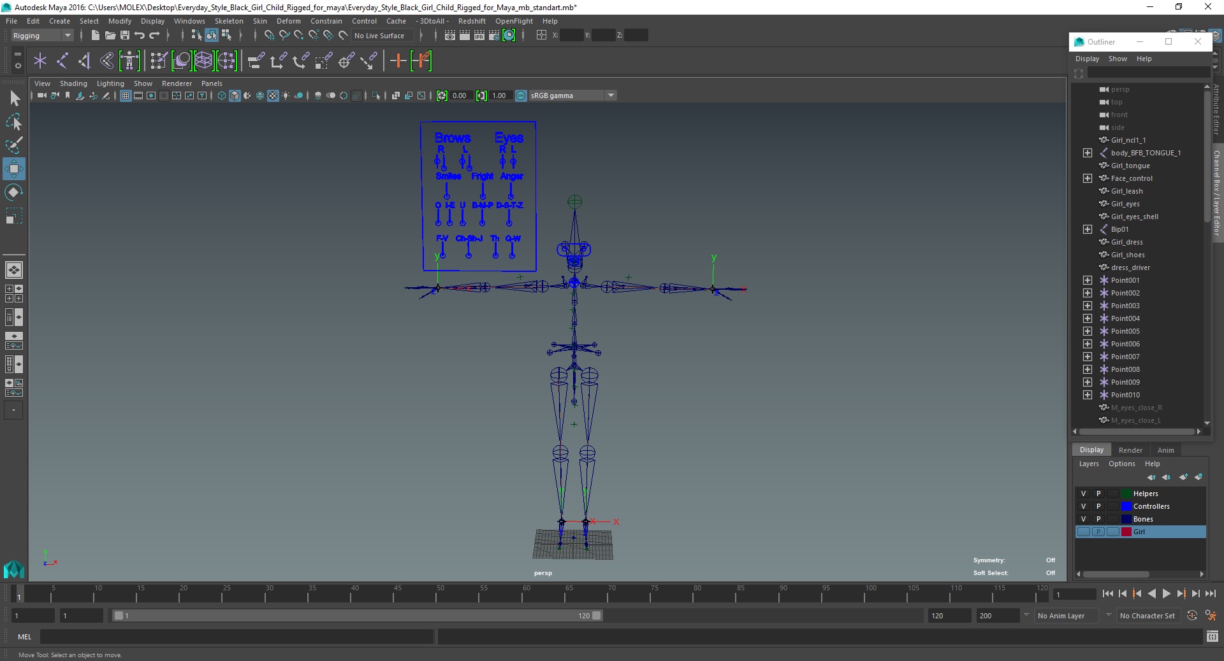Screen dimensions: 1224x661
Task: Switch to the Render layer tab
Action: click(1130, 450)
